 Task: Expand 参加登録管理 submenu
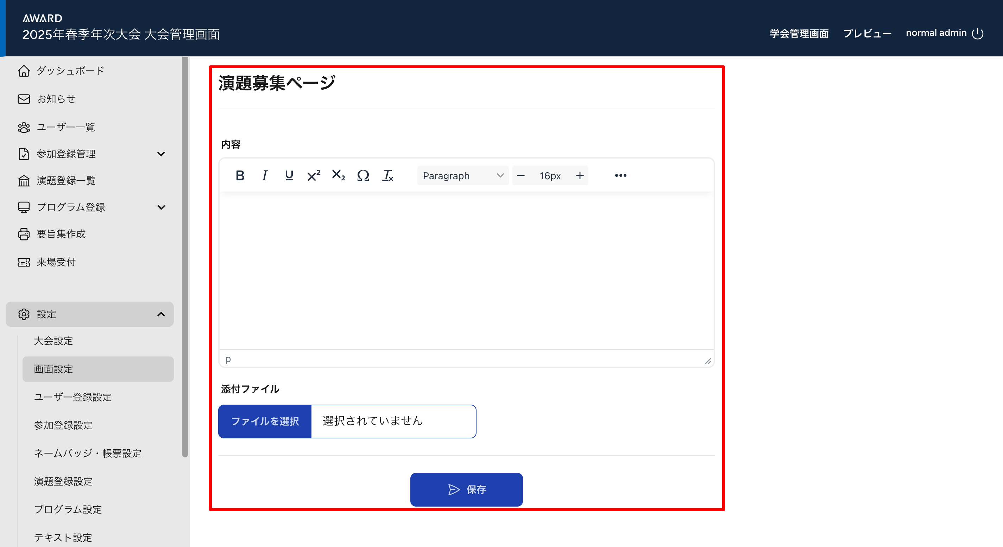click(x=161, y=154)
